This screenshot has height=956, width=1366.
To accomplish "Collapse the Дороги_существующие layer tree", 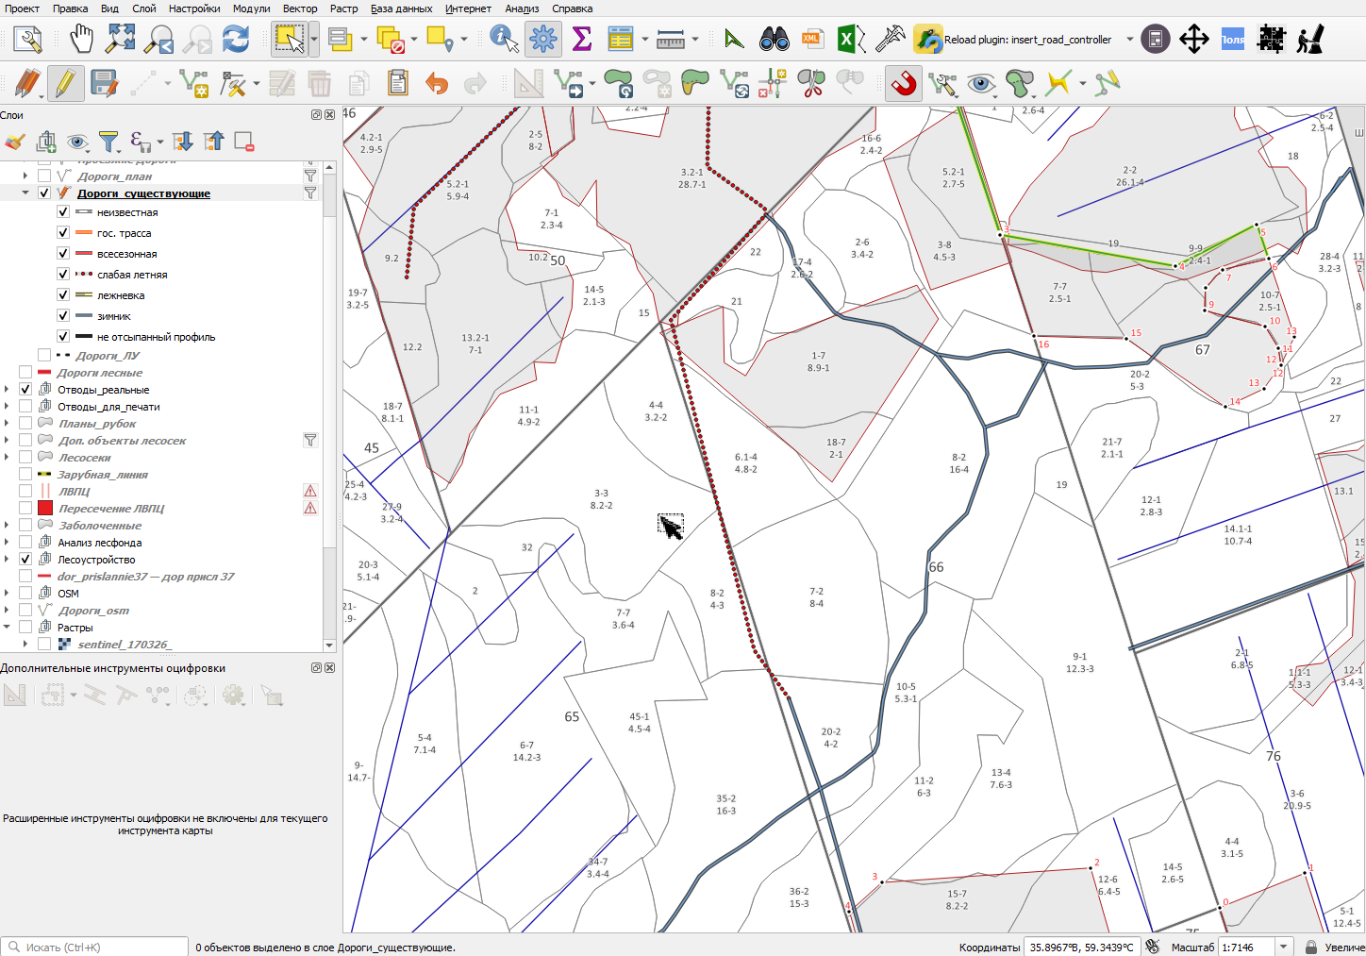I will (25, 193).
